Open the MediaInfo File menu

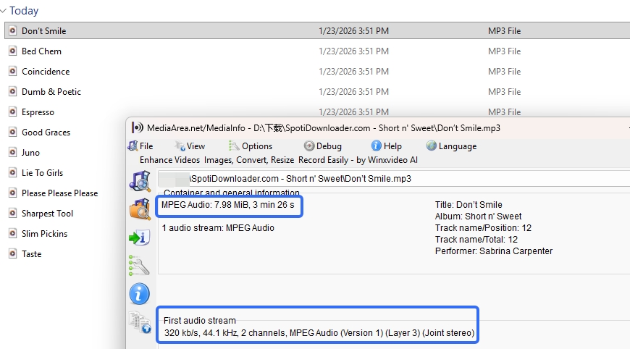coord(140,146)
